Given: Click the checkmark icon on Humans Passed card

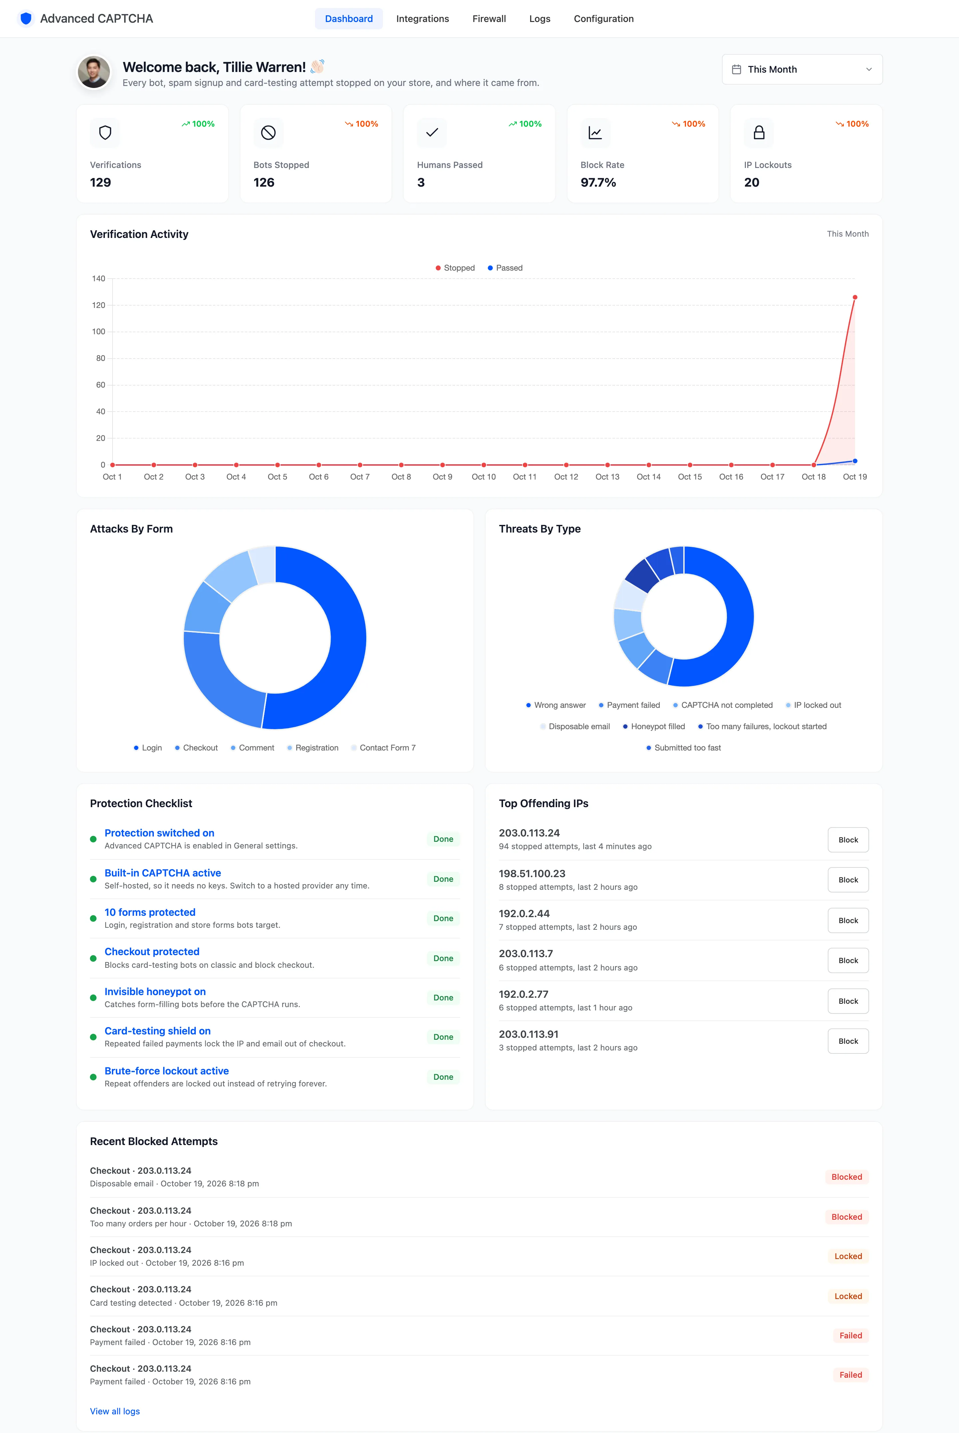Looking at the screenshot, I should click(x=432, y=133).
